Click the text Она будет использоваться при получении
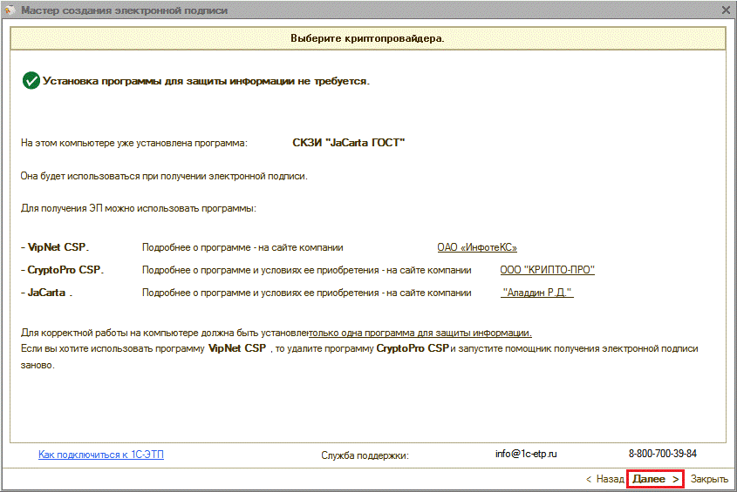 [x=164, y=177]
